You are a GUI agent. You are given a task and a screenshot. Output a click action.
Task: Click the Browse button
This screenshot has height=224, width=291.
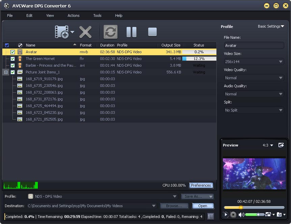tap(174, 206)
